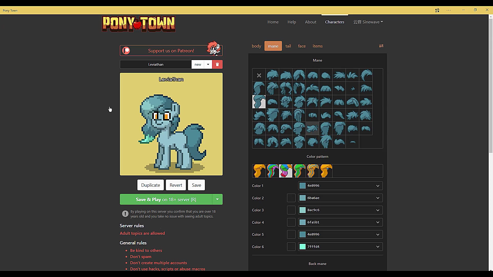This screenshot has width=493, height=277.
Task: Open the Save & Play server dropdown arrow
Action: [x=217, y=199]
